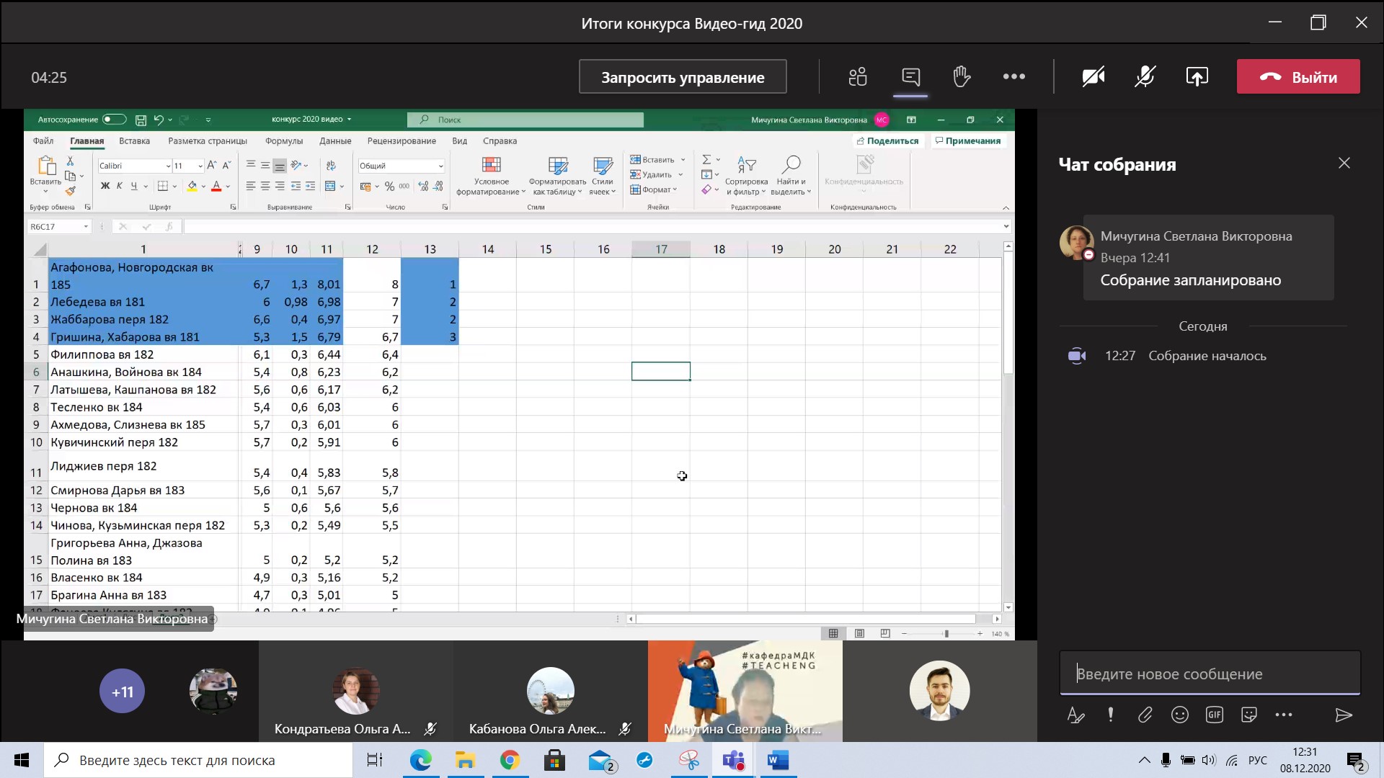Toggle Excel autosave switch
Viewport: 1384px width, 778px height.
click(x=114, y=120)
